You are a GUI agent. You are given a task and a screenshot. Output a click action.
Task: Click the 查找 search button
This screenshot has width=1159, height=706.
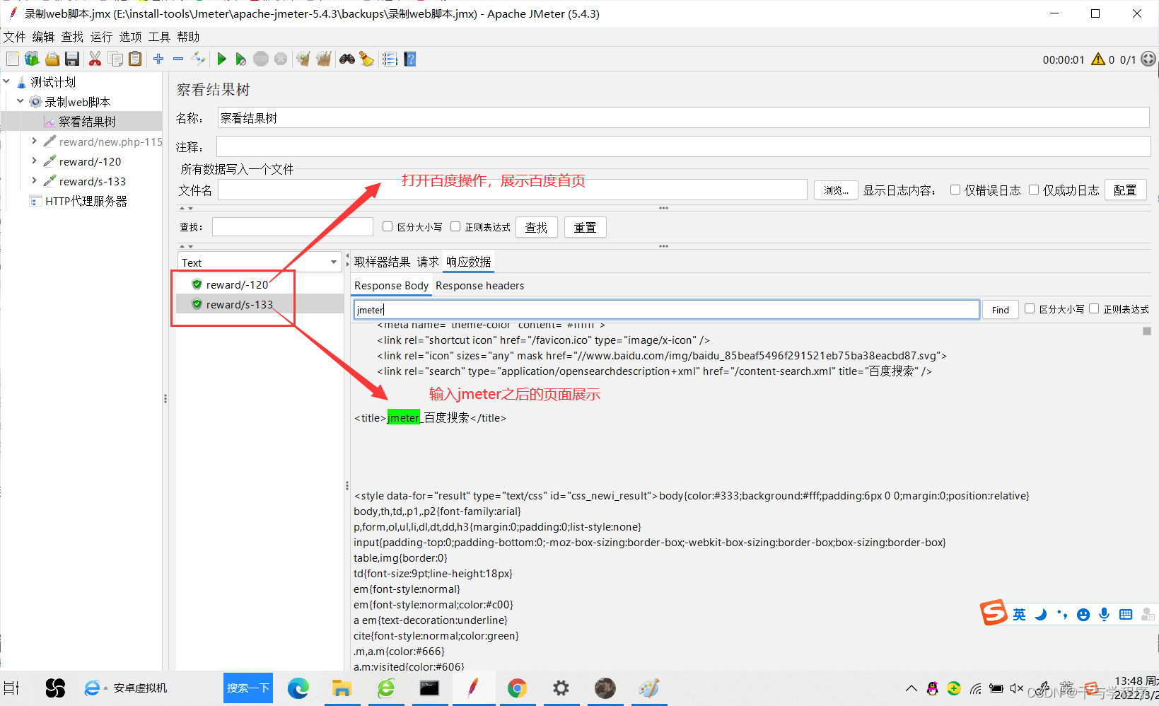(x=536, y=227)
